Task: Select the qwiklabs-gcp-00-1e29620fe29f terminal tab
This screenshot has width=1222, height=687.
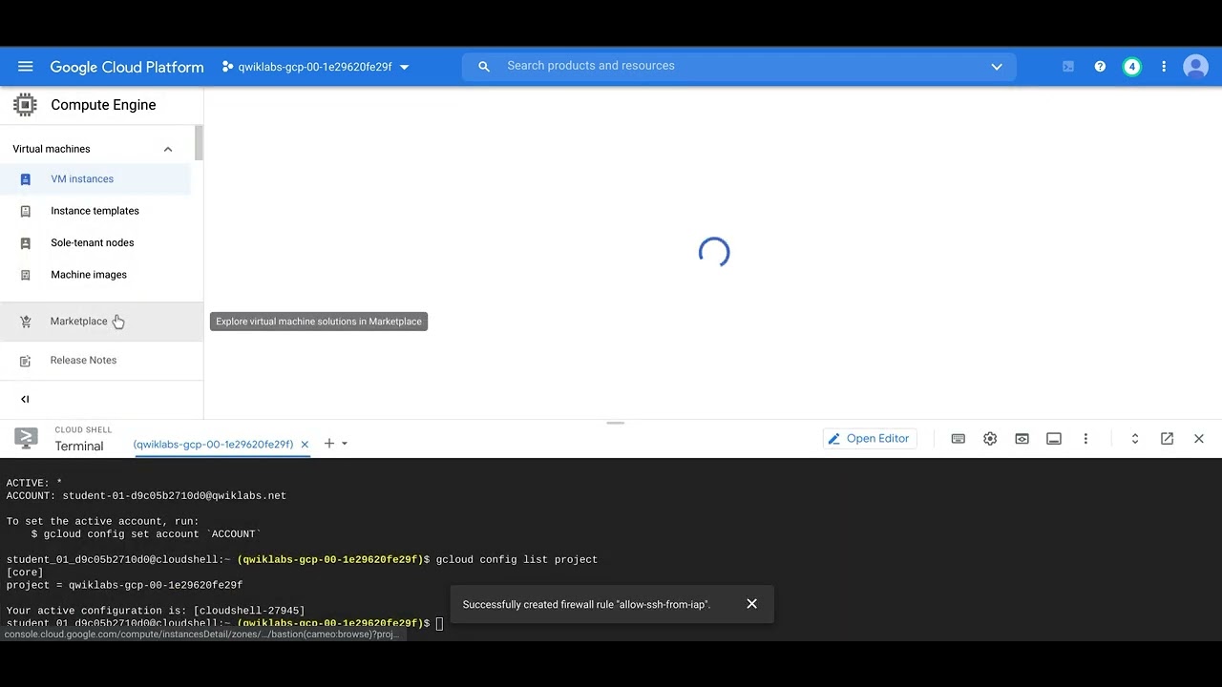Action: coord(213,445)
